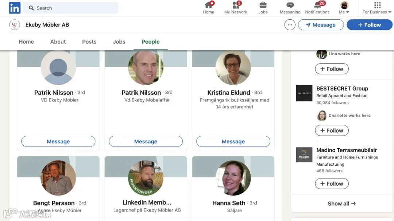Open Patrik Nilsson placeholder avatar
394x221 pixels.
click(x=58, y=68)
